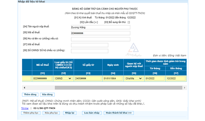The image size is (205, 121).
Task: Click the Đơn vị tiền: Đồng Việt Nam text
Action: 170,56
